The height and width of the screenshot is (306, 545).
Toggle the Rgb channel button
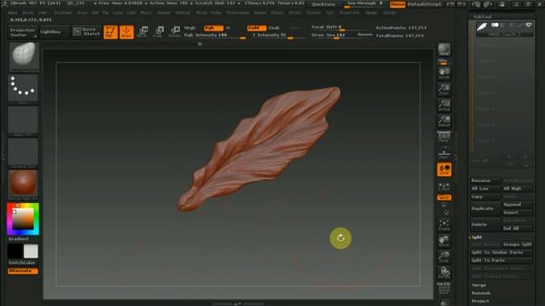click(214, 28)
